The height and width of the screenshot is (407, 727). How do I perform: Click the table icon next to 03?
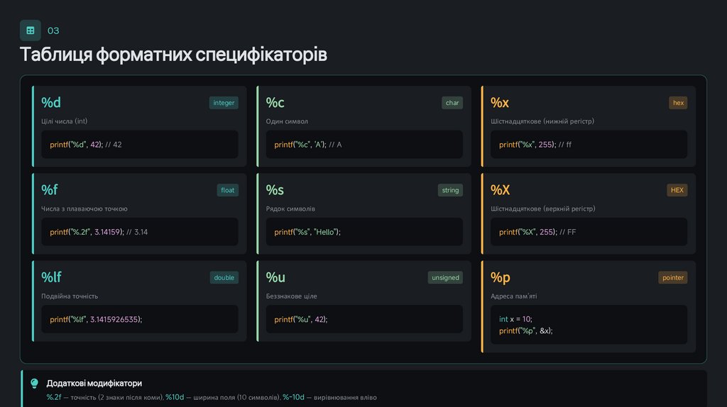pyautogui.click(x=30, y=30)
